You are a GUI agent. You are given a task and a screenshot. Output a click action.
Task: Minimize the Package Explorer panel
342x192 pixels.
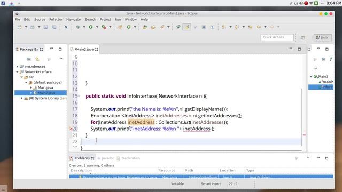[x=51, y=49]
